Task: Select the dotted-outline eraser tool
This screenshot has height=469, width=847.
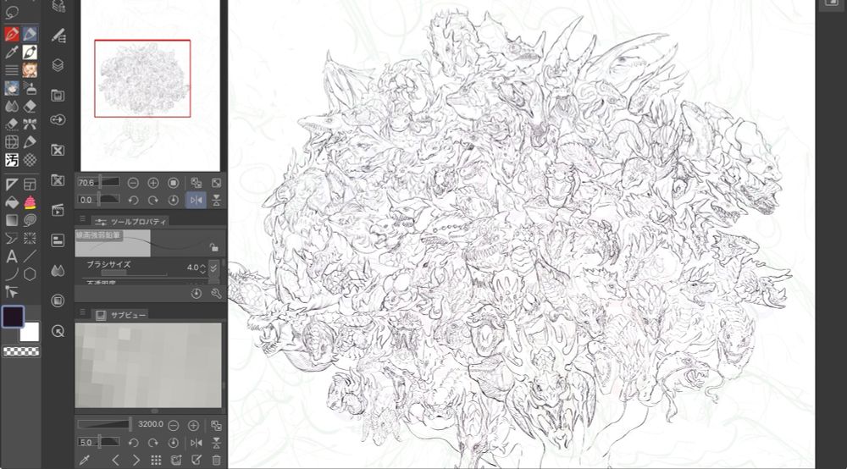Action: [11, 124]
